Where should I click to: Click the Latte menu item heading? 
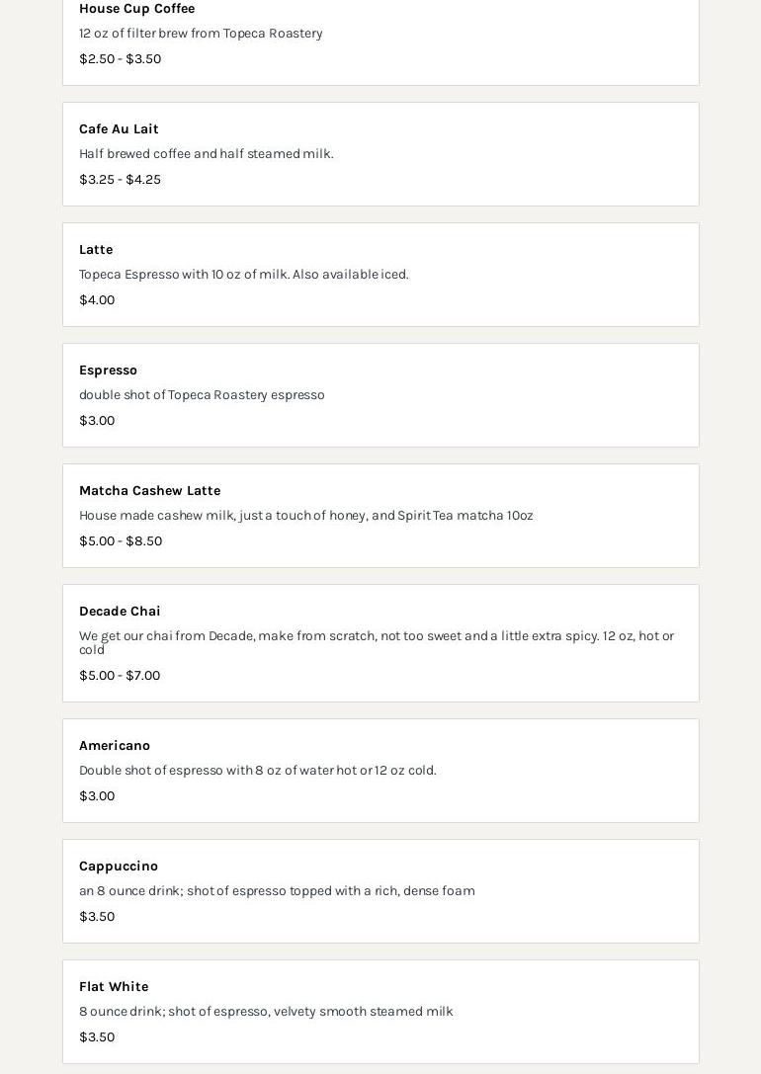click(x=96, y=250)
